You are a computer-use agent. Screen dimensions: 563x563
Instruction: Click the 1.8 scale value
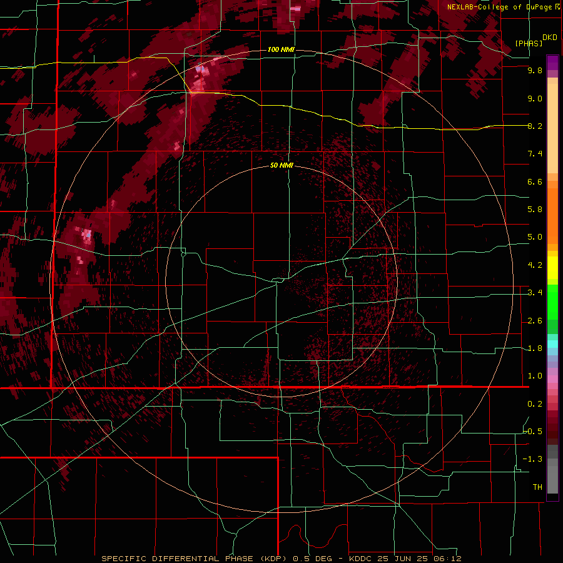[535, 348]
